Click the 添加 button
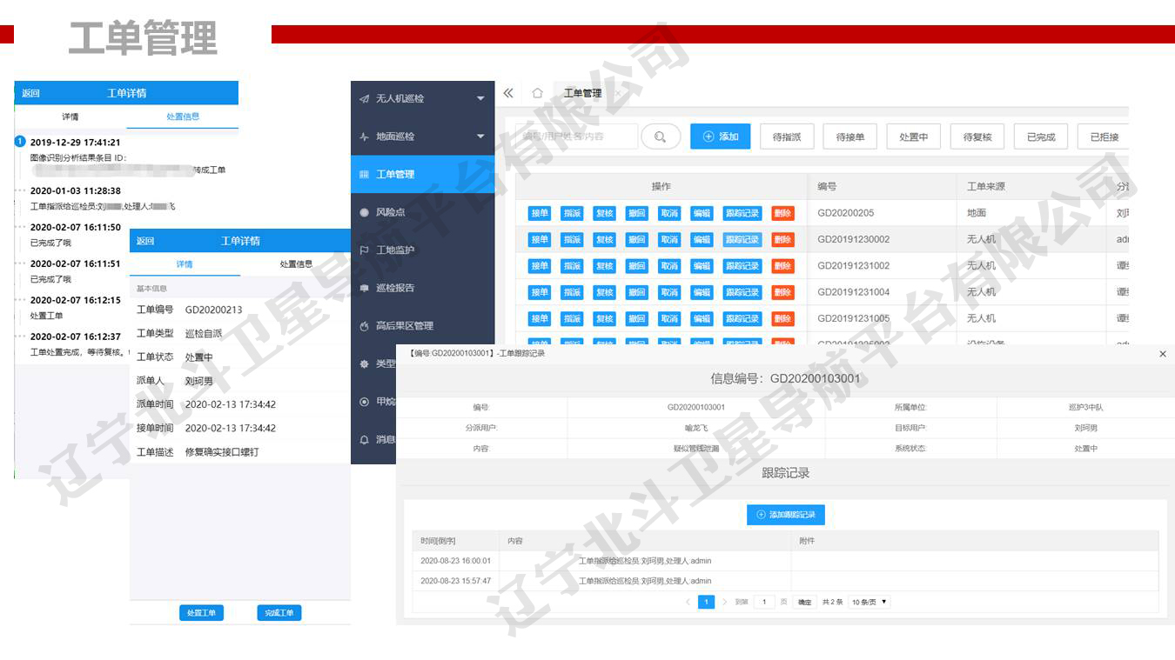1175x660 pixels. (x=721, y=137)
